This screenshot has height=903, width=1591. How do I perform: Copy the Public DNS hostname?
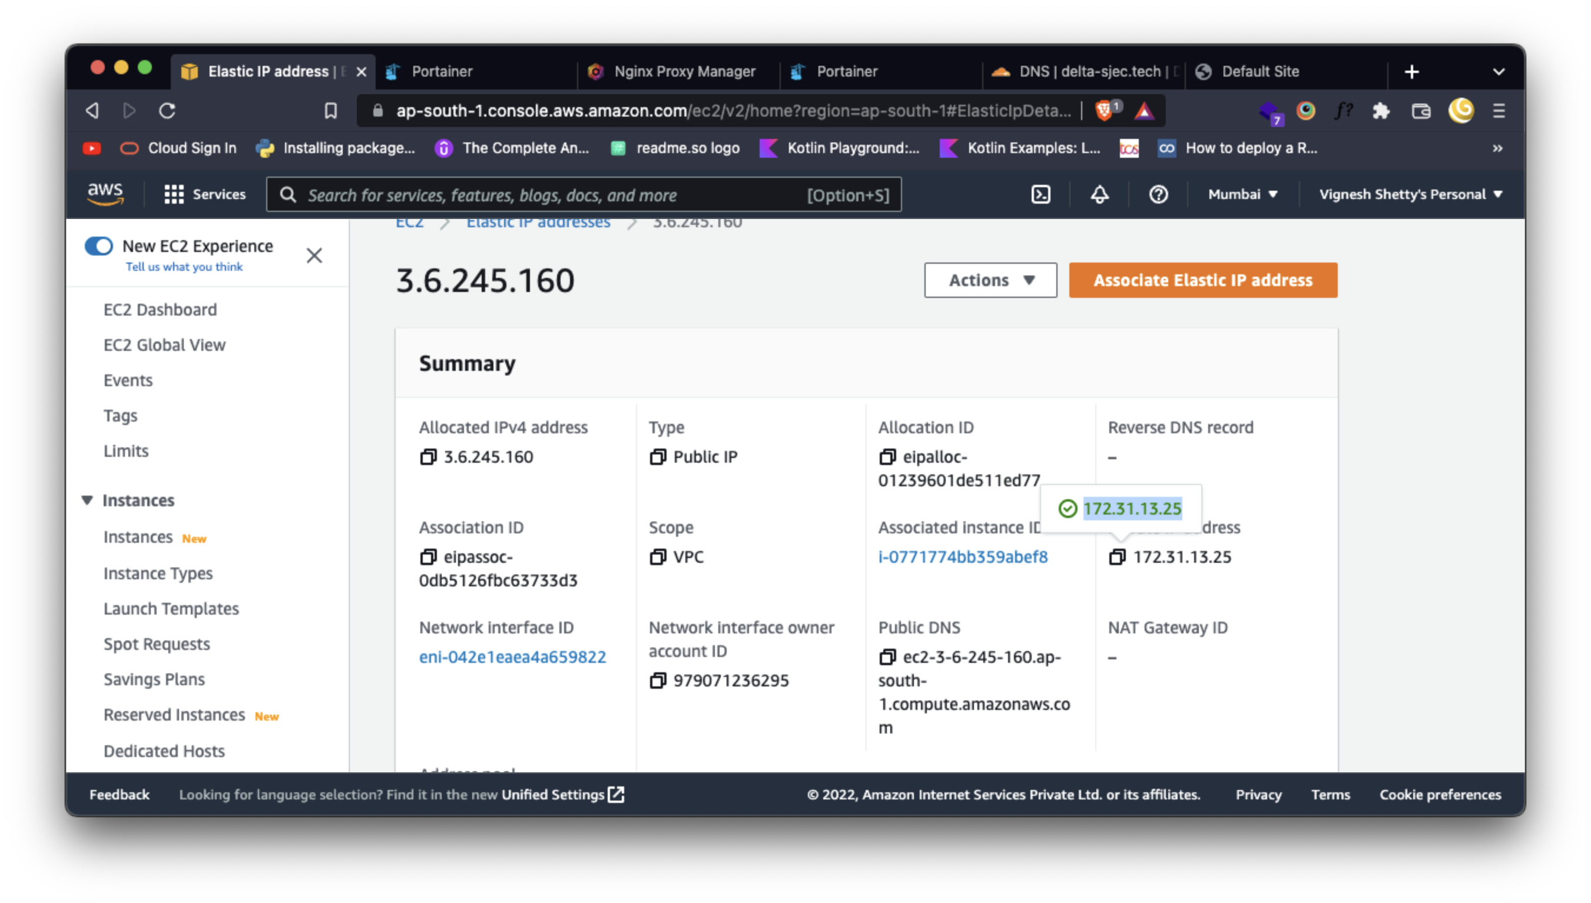coord(887,657)
